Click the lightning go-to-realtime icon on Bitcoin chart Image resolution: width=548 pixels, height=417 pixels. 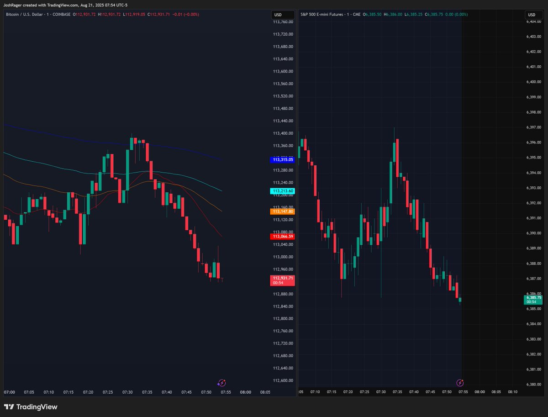pos(222,383)
